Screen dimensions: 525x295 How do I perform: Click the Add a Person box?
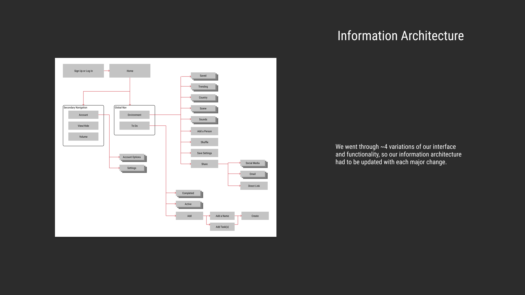click(205, 131)
